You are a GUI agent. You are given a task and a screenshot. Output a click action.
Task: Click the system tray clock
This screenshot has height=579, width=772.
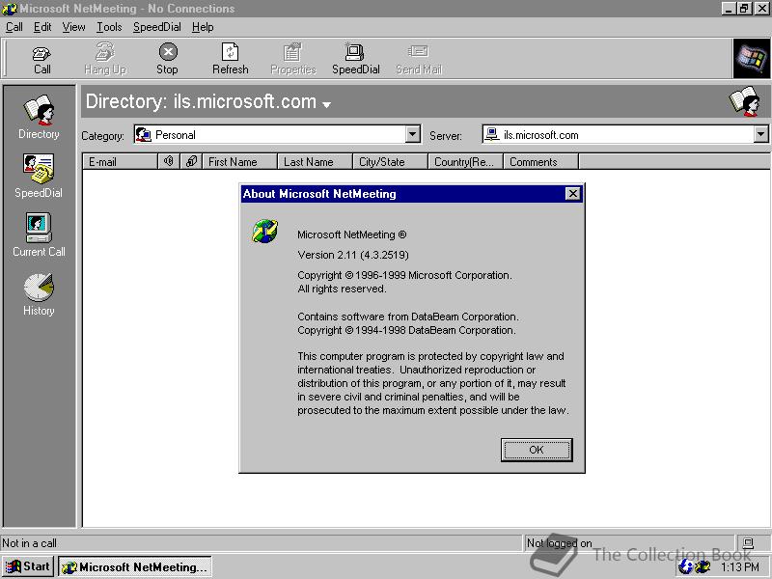[740, 567]
